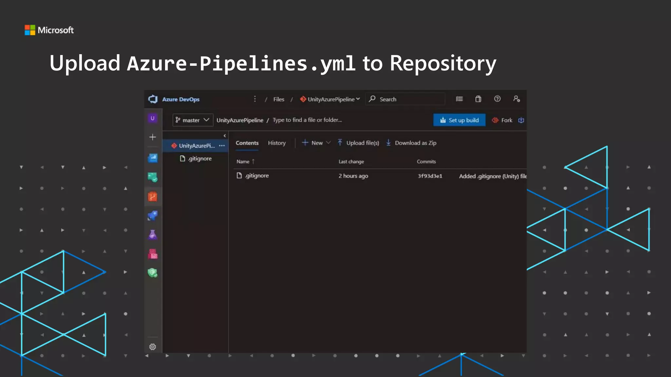
Task: Open more options for UnityAzurePi... folder
Action: click(222, 146)
